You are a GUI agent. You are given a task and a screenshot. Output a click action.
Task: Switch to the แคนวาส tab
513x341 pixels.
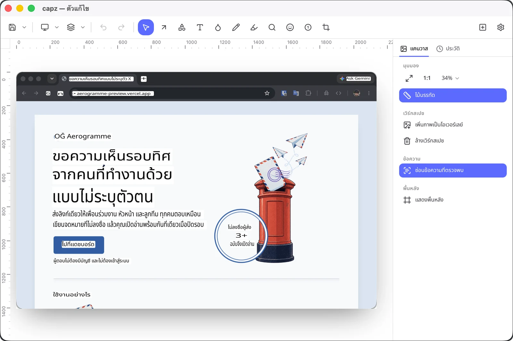414,49
